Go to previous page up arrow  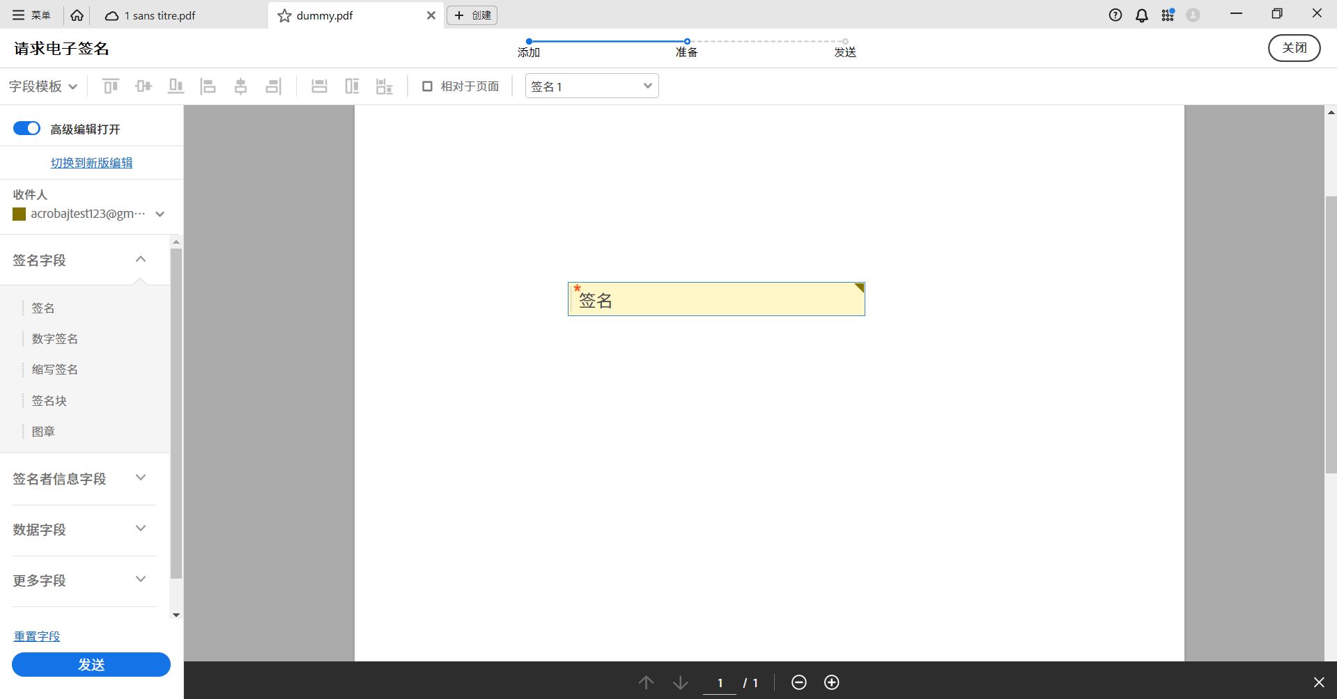coord(646,682)
